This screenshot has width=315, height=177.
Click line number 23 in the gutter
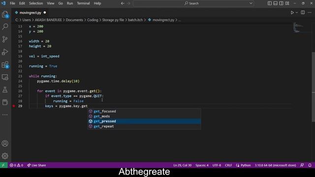click(x=20, y=76)
